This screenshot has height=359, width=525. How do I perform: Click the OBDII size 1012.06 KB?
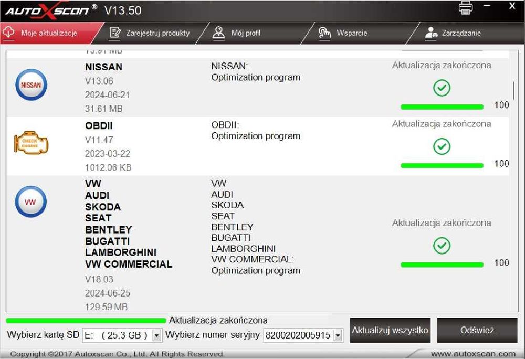pyautogui.click(x=108, y=167)
